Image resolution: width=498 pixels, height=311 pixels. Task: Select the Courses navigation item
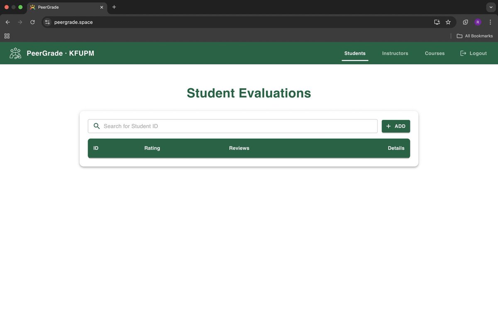click(435, 53)
